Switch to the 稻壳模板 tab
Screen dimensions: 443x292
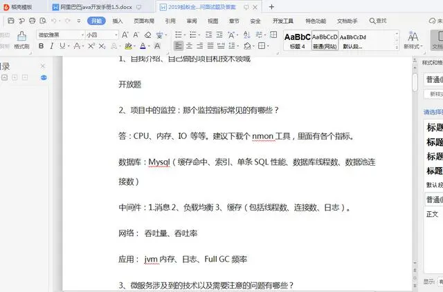tap(18, 7)
